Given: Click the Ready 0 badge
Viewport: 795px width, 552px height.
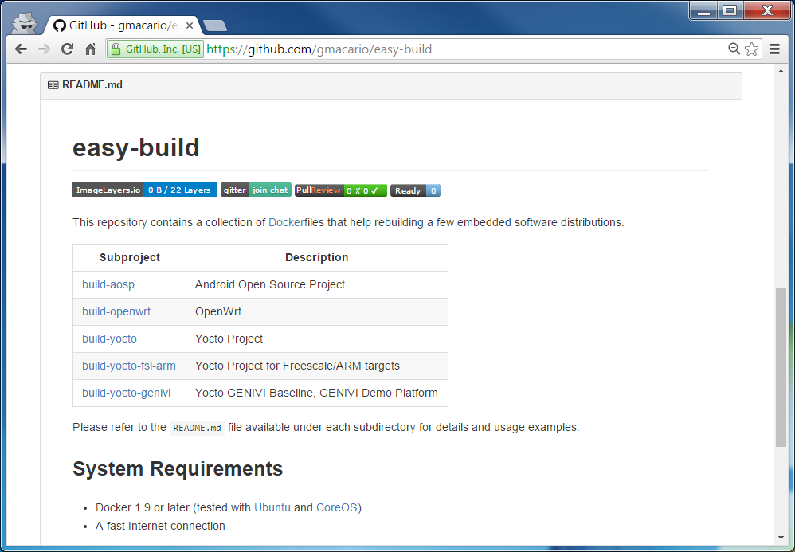Looking at the screenshot, I should [415, 190].
